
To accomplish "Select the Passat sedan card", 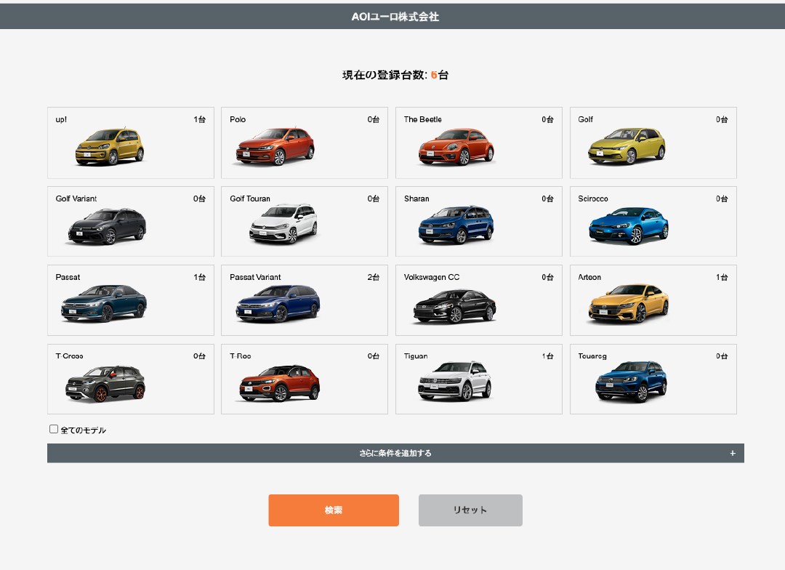I will pyautogui.click(x=131, y=300).
